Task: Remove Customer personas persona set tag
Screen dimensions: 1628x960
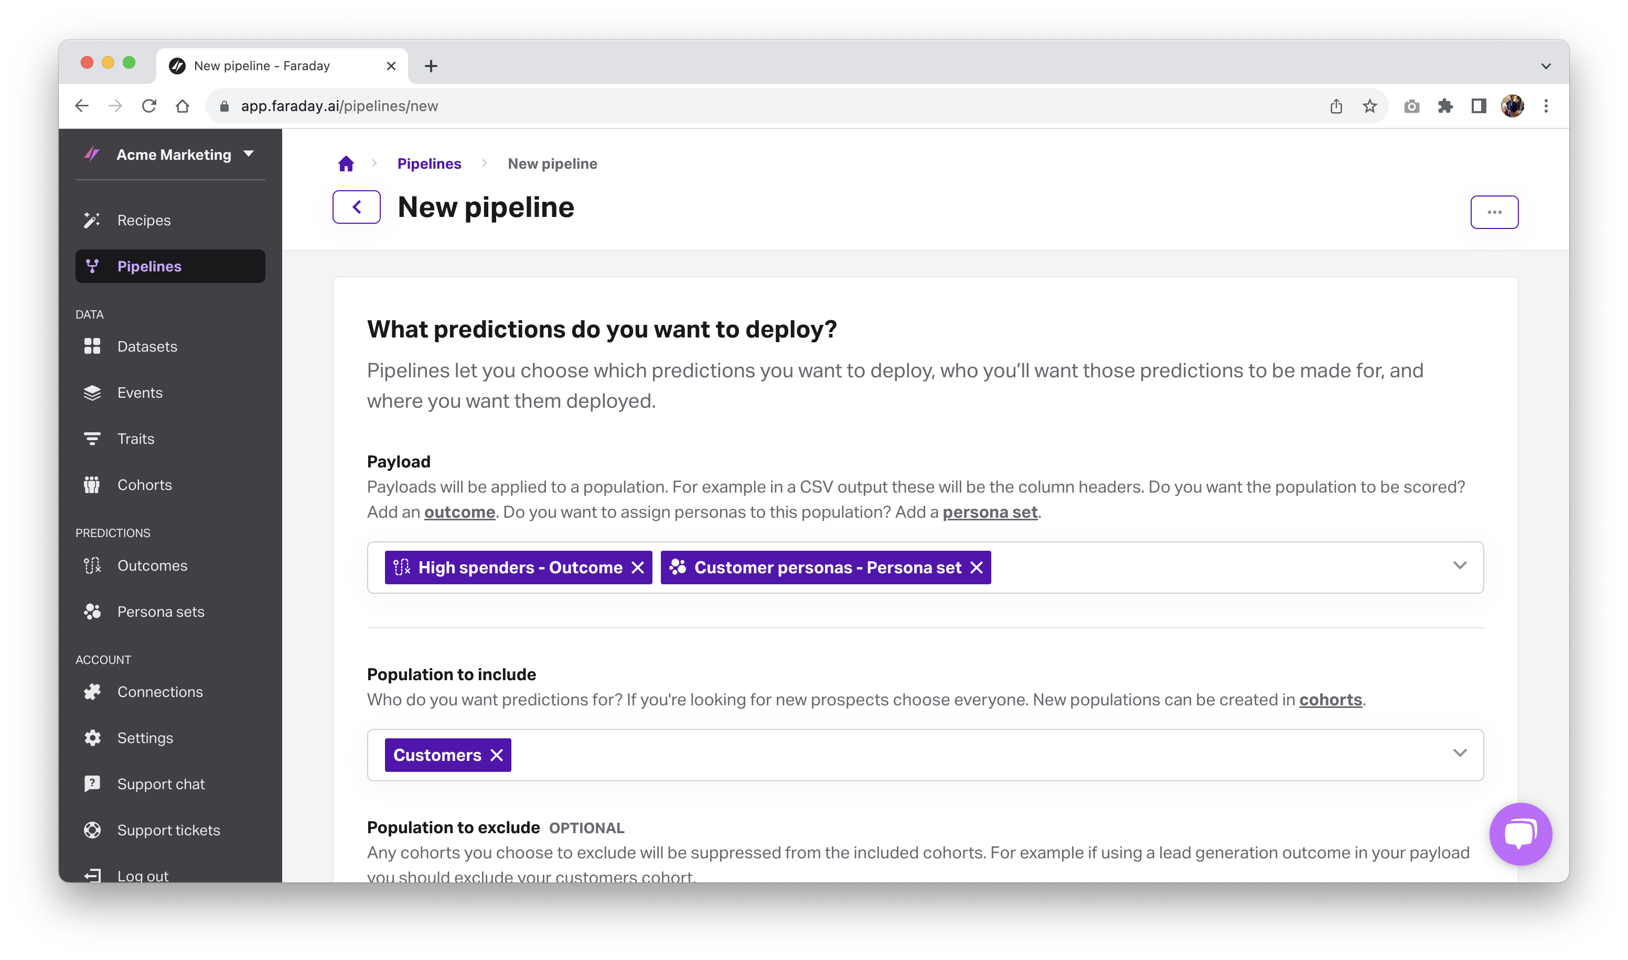Action: tap(976, 568)
